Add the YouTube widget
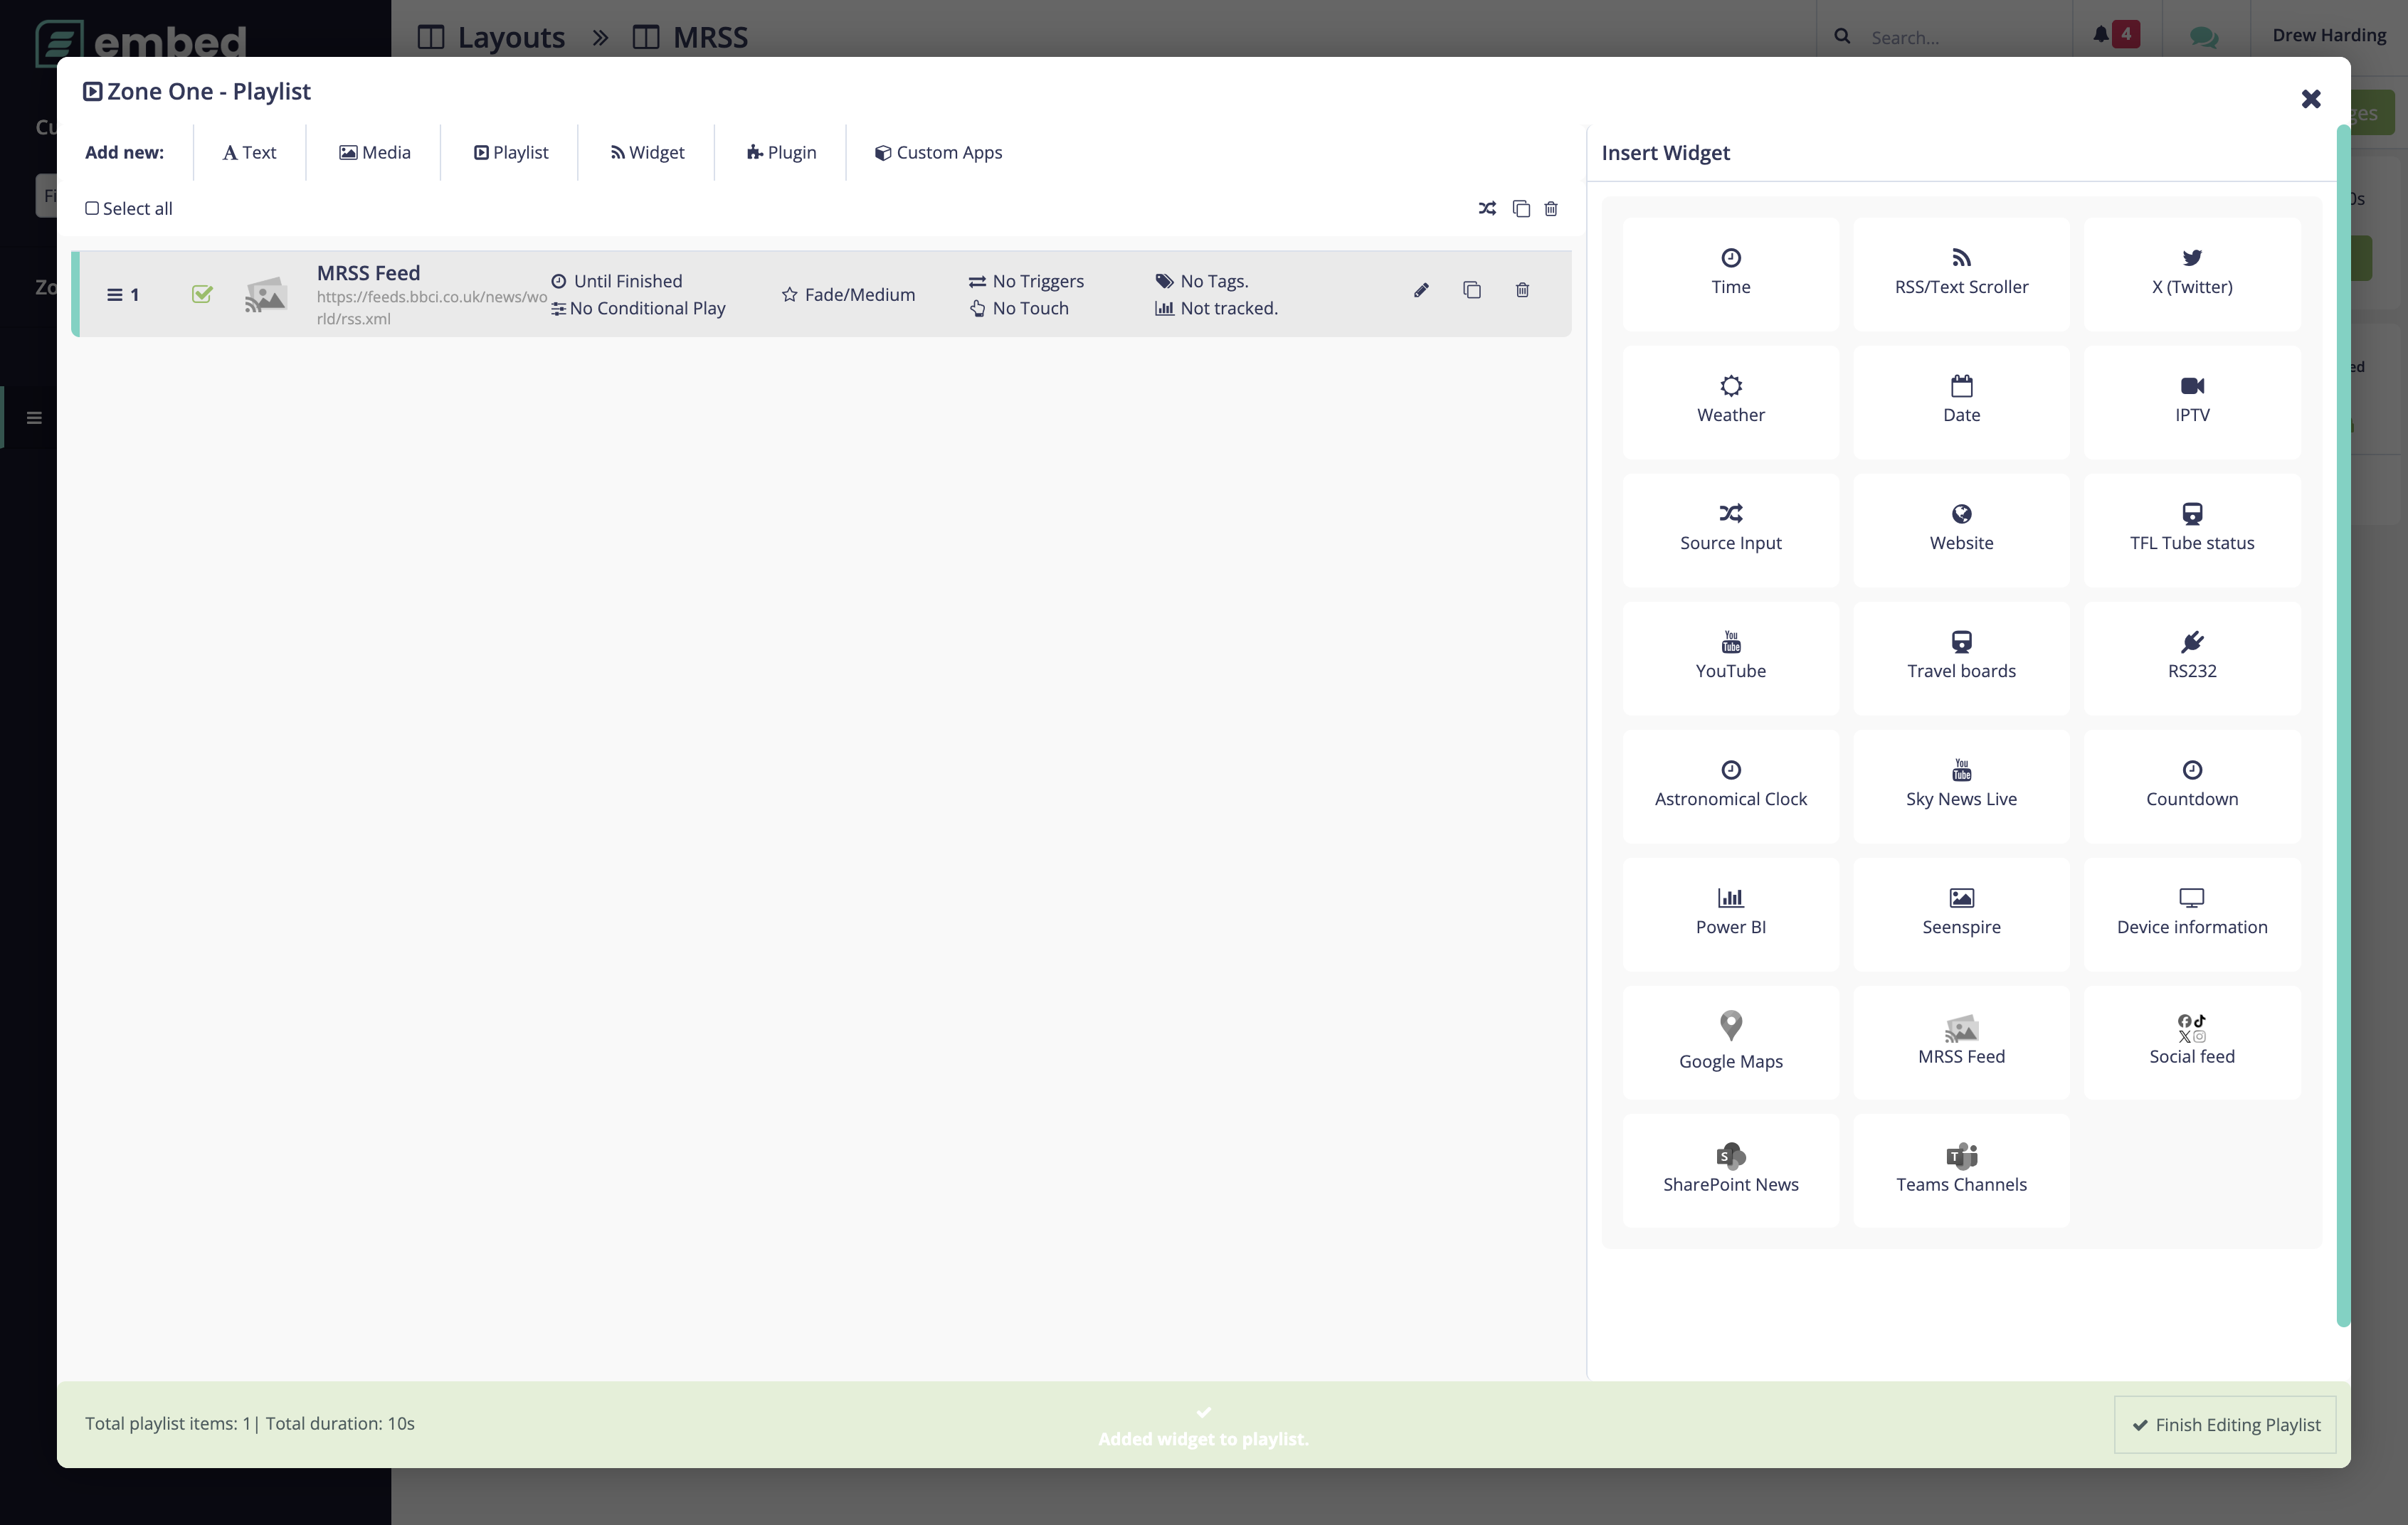 tap(1731, 657)
